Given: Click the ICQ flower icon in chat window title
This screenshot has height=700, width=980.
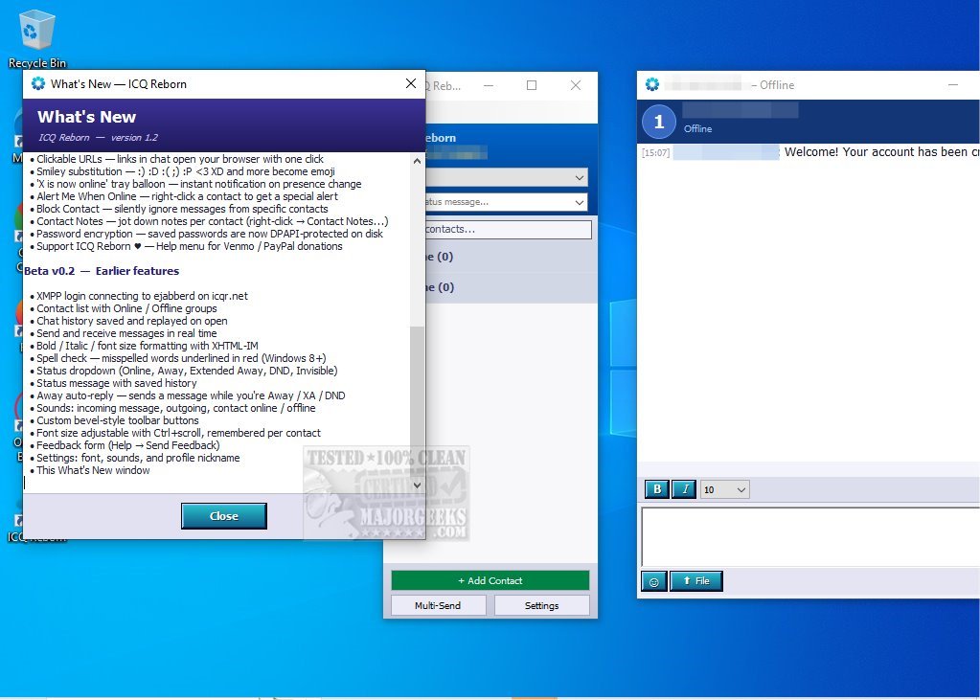Looking at the screenshot, I should (651, 84).
